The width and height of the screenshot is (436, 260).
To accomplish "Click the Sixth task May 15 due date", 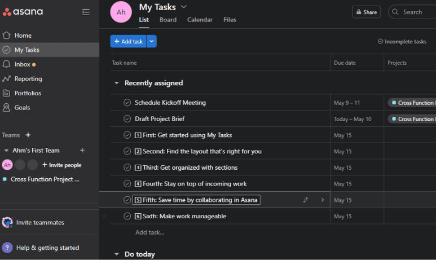I will click(342, 217).
